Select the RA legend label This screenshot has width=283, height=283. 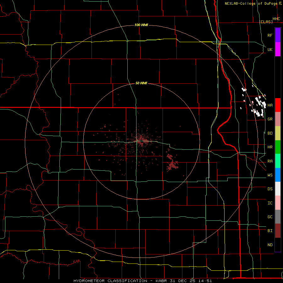270,161
